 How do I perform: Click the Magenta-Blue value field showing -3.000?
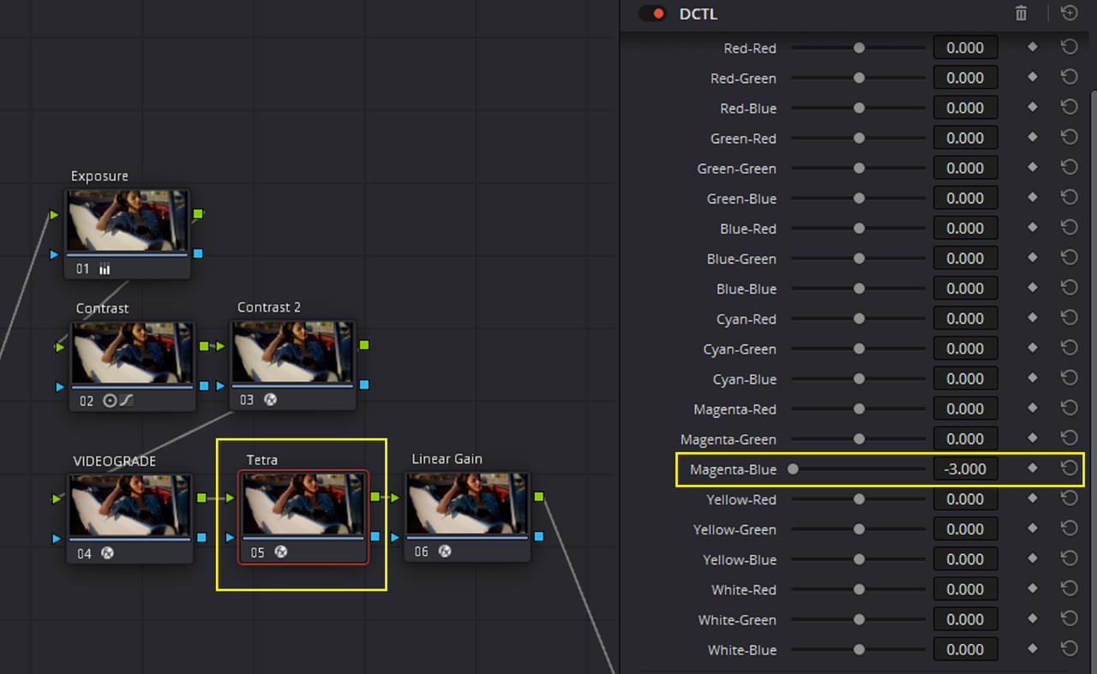click(x=965, y=468)
